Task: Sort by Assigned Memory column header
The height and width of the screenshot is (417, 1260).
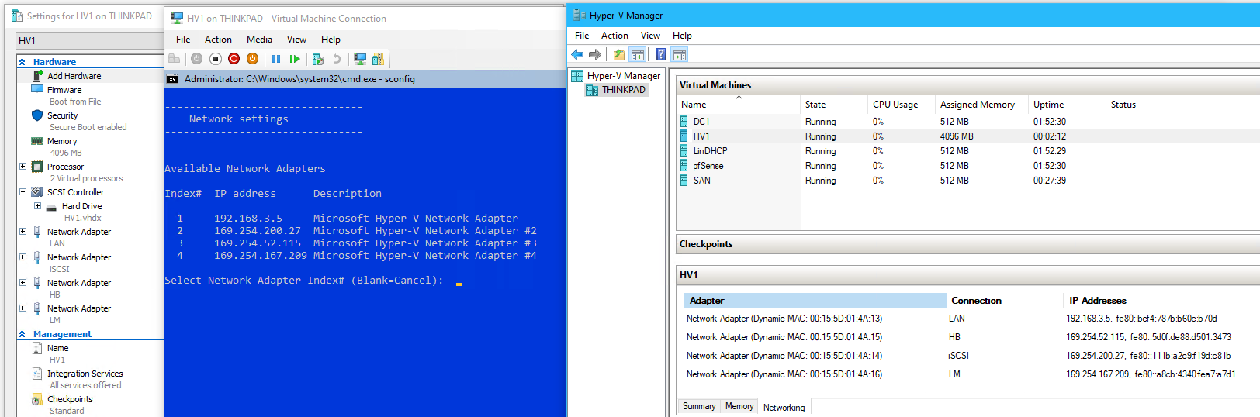Action: 981,105
